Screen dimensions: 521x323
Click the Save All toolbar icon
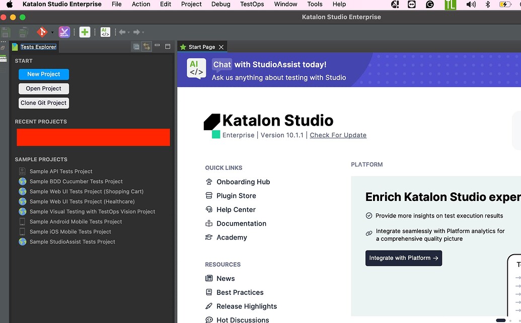(23, 32)
